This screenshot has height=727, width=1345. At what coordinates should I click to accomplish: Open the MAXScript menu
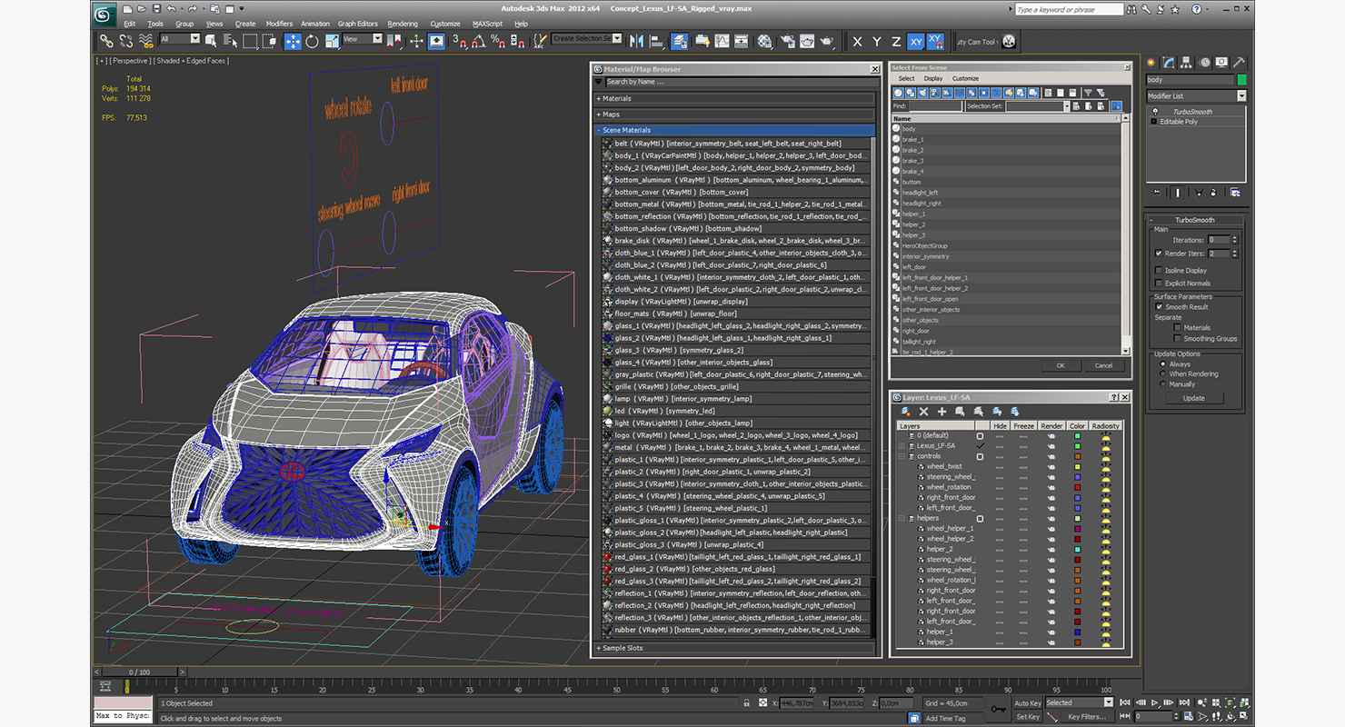(x=488, y=24)
